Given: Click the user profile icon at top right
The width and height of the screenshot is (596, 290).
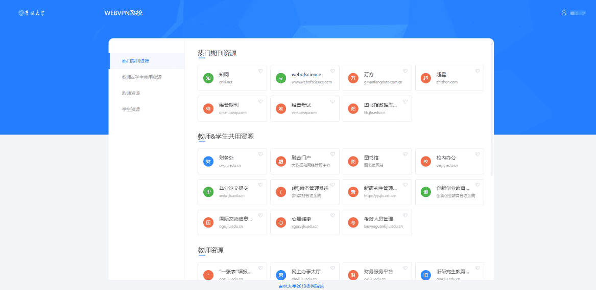Looking at the screenshot, I should [x=564, y=13].
